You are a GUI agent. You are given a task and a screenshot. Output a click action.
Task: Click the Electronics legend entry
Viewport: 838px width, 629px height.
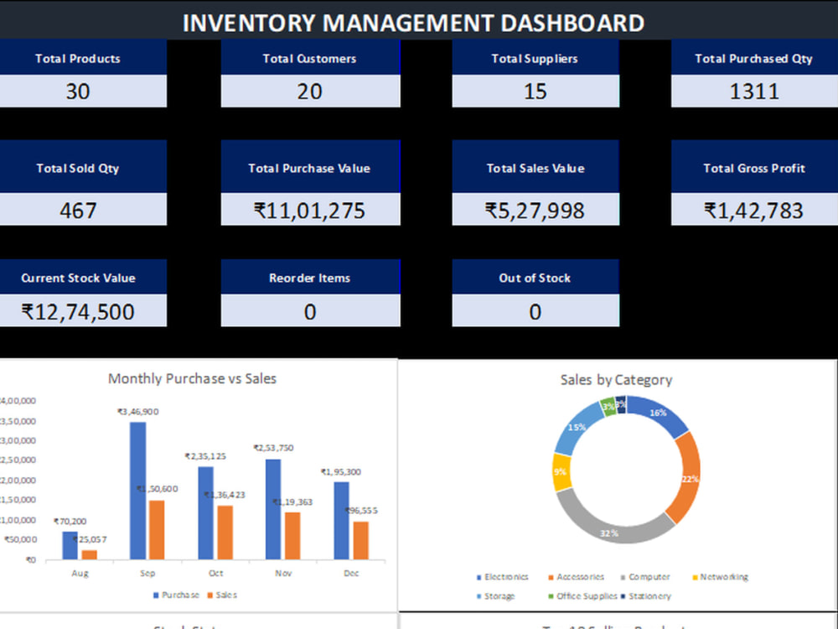tap(502, 577)
